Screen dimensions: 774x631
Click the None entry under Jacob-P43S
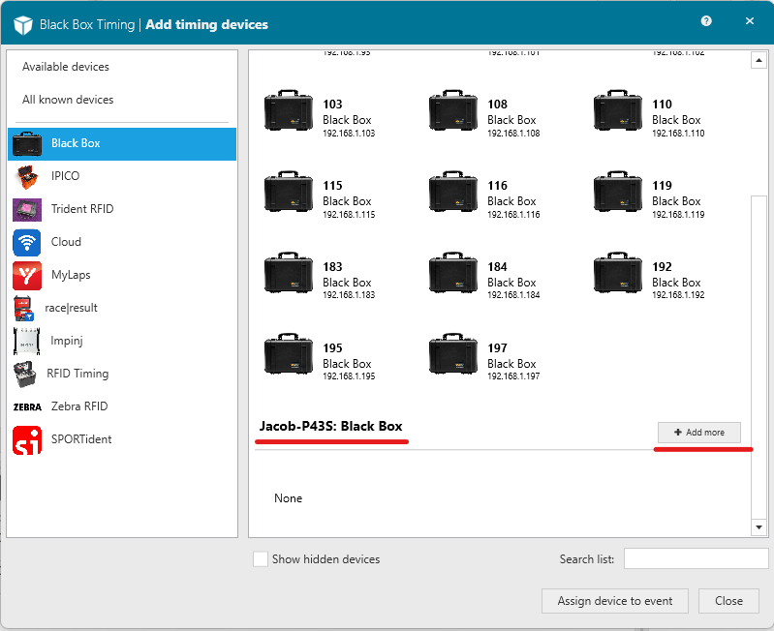289,498
